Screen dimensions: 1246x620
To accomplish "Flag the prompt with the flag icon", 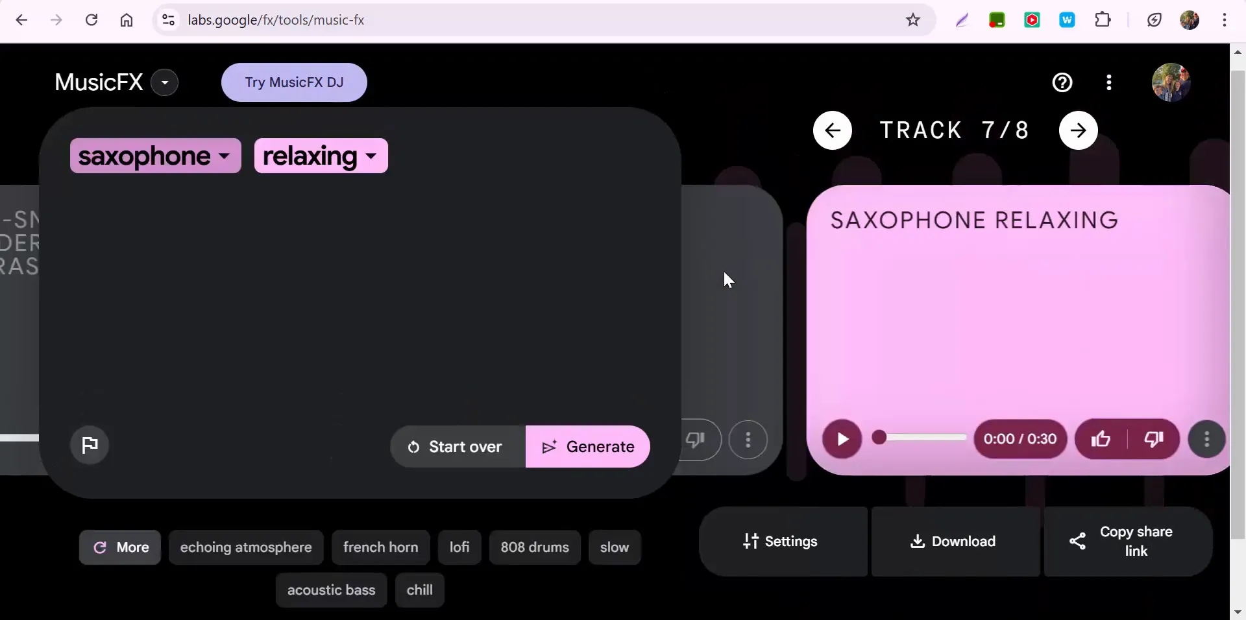I will tap(90, 445).
